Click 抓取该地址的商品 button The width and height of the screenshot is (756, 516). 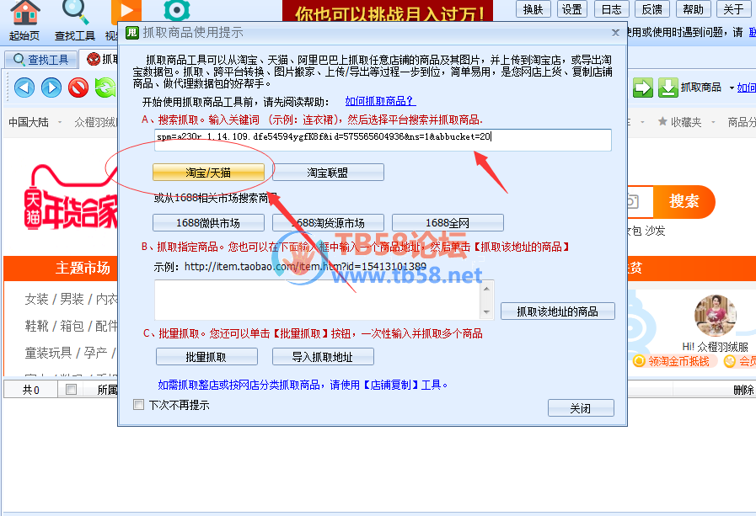(558, 311)
